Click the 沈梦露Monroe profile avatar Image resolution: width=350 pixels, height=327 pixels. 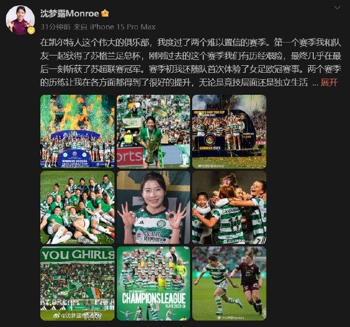[20, 20]
